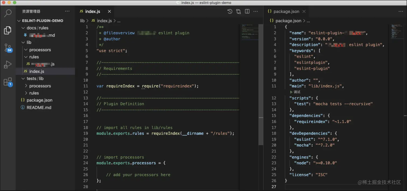Collapse lib processors folder
This screenshot has height=191, width=407.
point(26,50)
